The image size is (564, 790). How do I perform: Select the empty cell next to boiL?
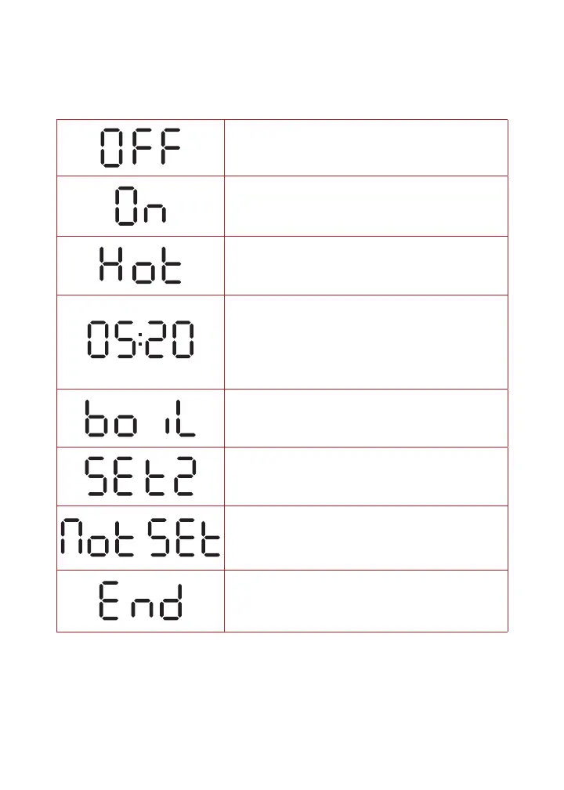[x=366, y=419]
